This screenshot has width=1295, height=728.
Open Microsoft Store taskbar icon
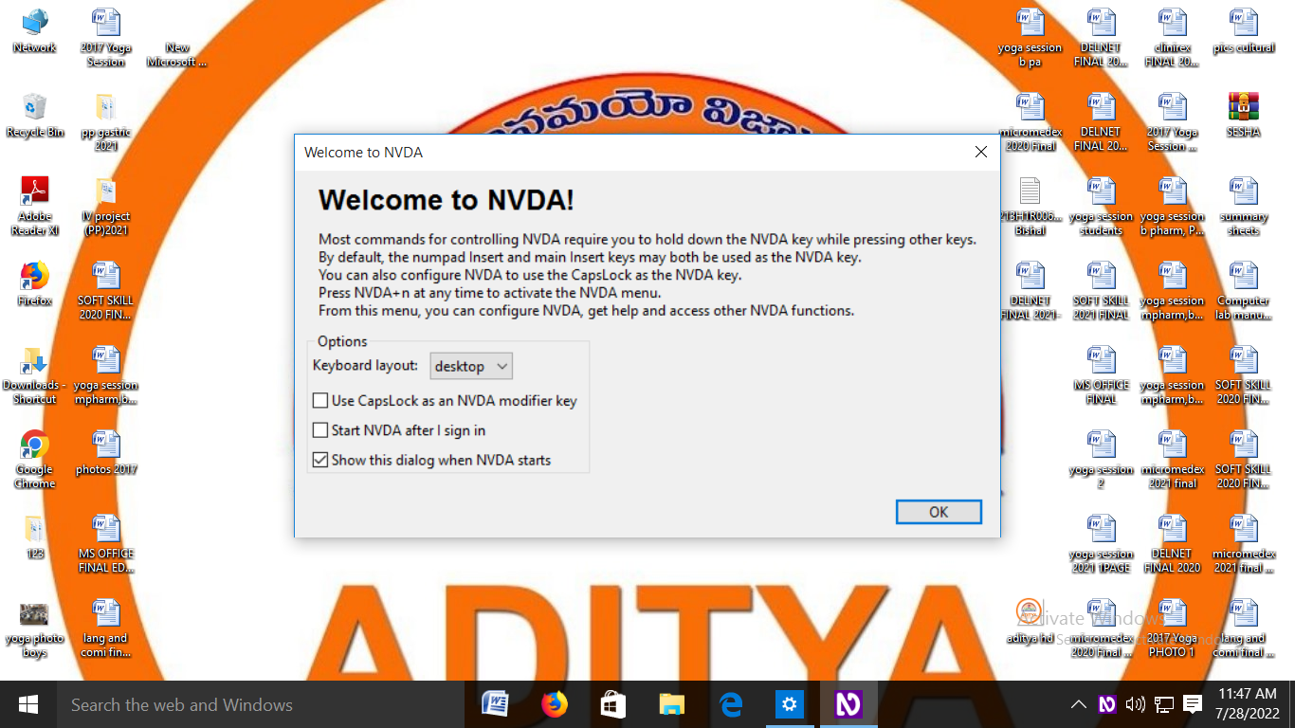(x=612, y=704)
